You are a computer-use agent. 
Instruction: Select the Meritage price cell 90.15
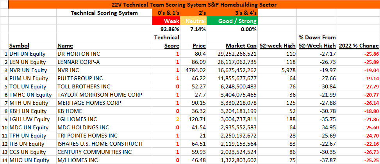(x=193, y=103)
